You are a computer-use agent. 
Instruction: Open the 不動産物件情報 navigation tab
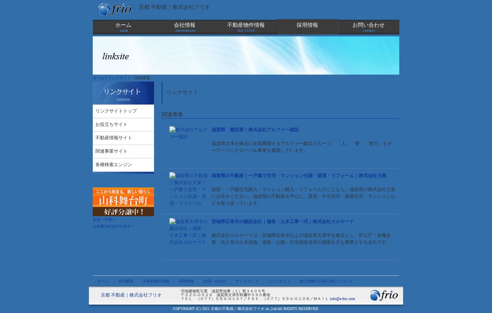(x=246, y=27)
